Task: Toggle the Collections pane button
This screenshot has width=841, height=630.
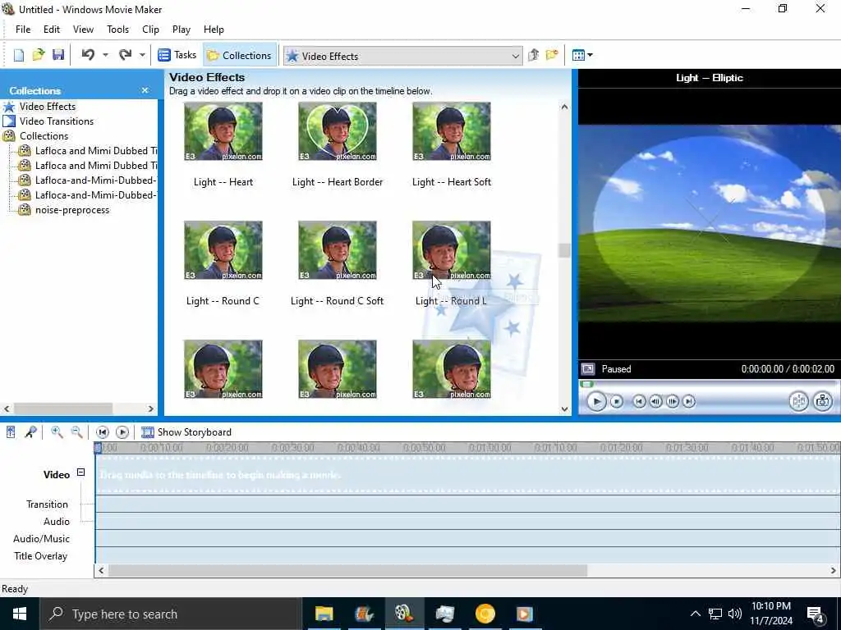Action: (239, 55)
